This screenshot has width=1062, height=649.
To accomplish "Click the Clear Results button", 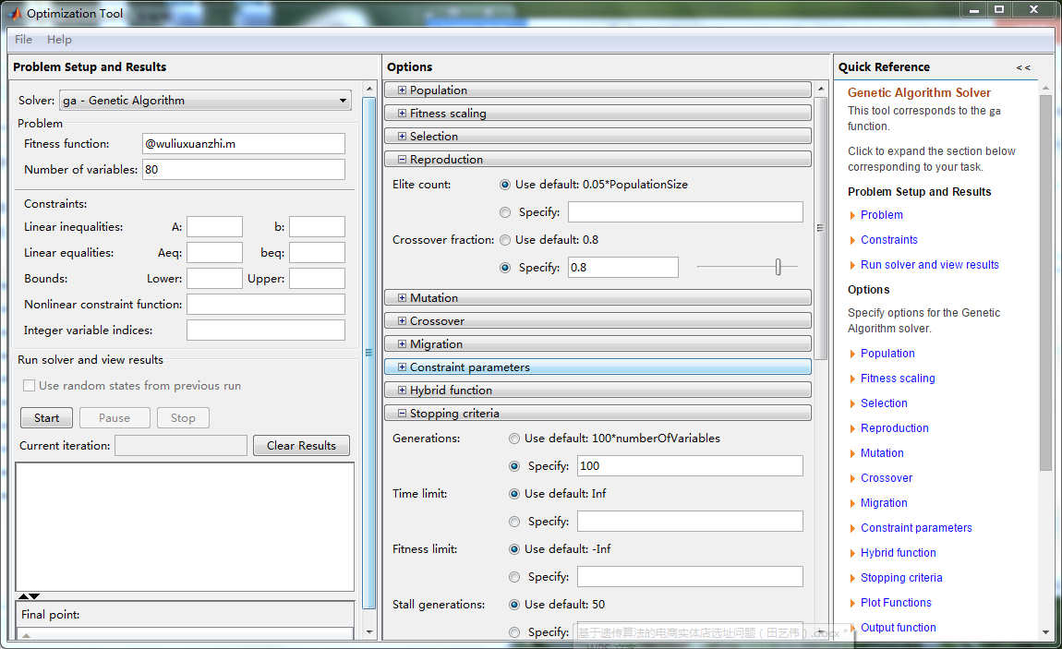I will [301, 446].
